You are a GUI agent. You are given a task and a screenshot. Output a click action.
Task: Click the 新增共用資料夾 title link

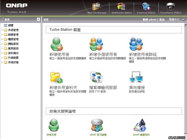tap(63, 87)
